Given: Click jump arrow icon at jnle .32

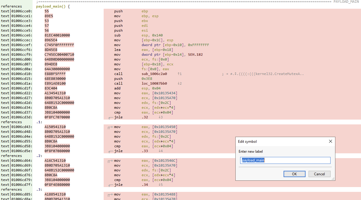Looking at the screenshot, I should 111,118.
